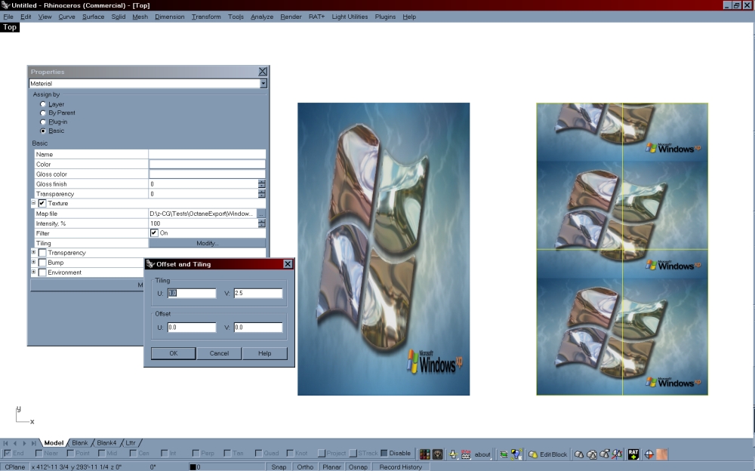Click the Tiling Modify... button
Viewport: 755px width, 471px height.
pos(207,243)
